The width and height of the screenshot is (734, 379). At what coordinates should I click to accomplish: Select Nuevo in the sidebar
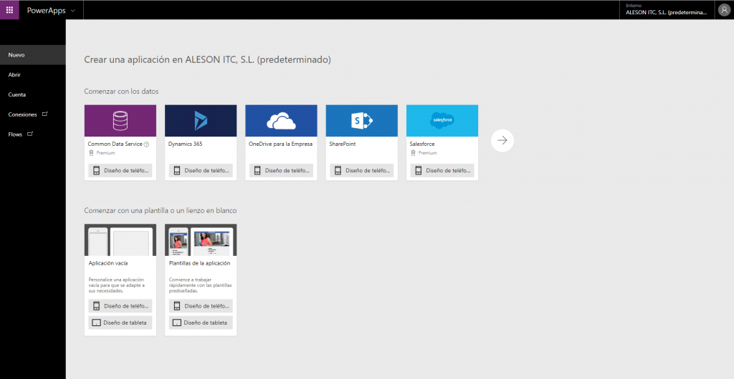pos(33,55)
